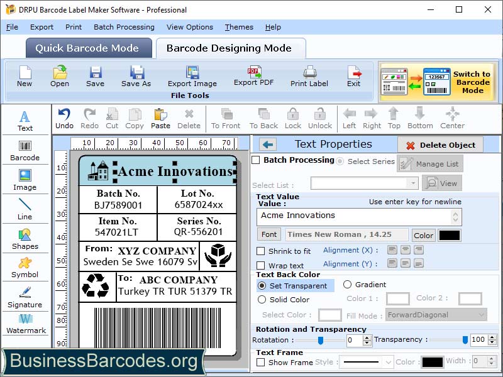Click the Font button
This screenshot has width=503, height=377.
[269, 234]
